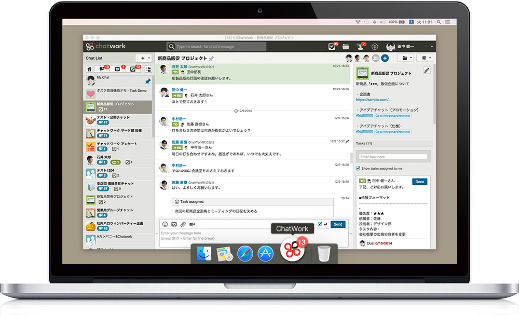Open Spotlight search in menu bar
Image resolution: width=519 pixels, height=315 pixels.
439,22
